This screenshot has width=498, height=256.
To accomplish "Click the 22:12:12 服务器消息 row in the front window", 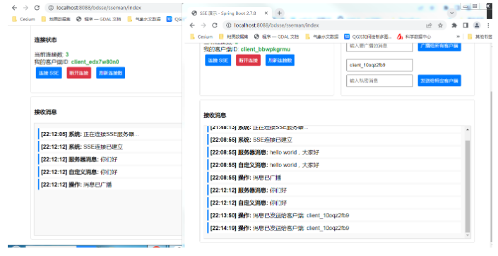I will [334, 190].
